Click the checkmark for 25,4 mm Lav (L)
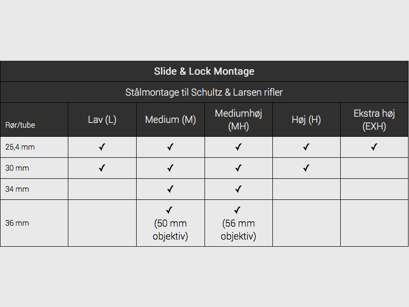 pos(102,147)
